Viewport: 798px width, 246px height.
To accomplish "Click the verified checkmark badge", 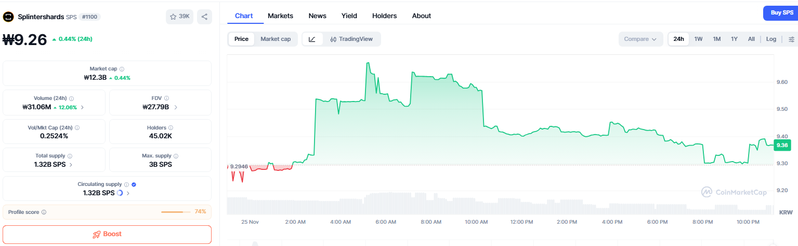I will tap(134, 184).
